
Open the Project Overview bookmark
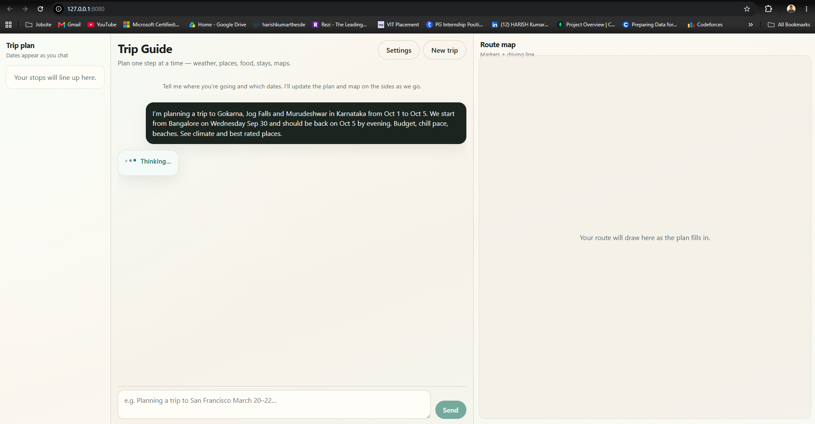[586, 25]
